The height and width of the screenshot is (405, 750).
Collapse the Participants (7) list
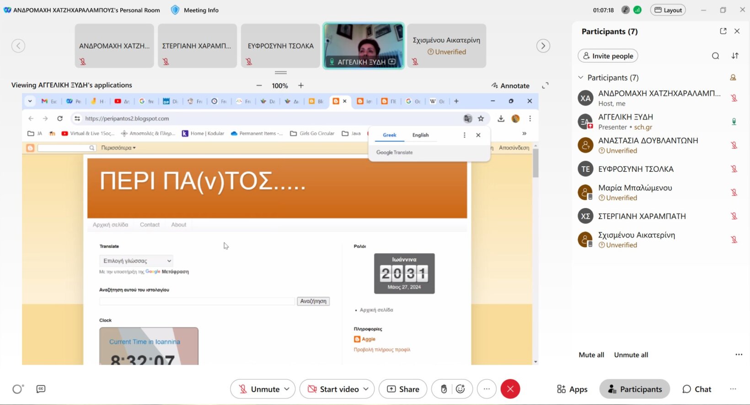[x=581, y=78]
